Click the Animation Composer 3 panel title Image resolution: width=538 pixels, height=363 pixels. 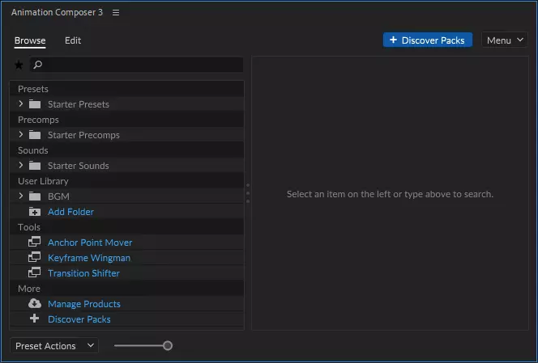coord(57,12)
